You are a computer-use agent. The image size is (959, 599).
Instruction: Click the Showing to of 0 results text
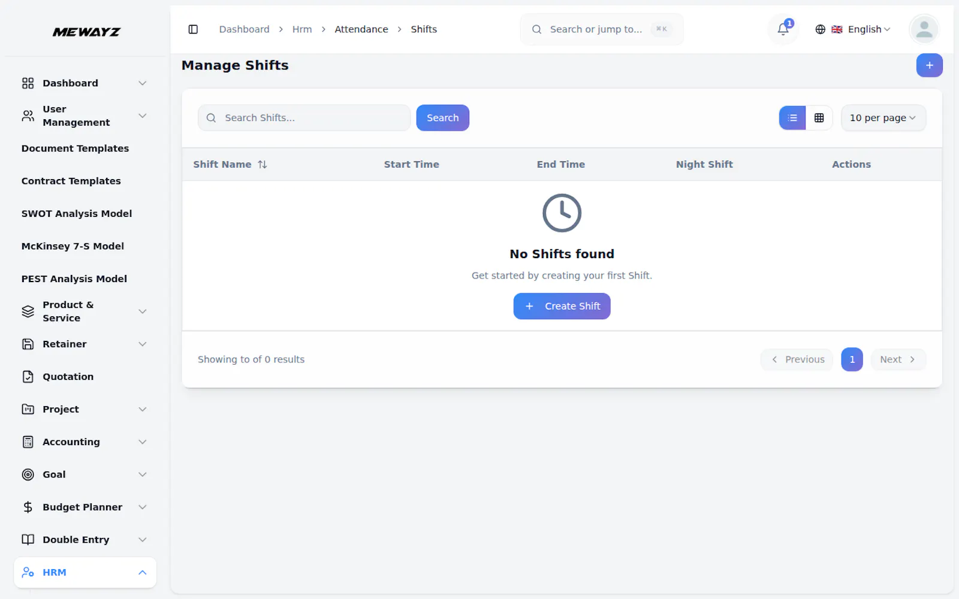[x=251, y=359]
